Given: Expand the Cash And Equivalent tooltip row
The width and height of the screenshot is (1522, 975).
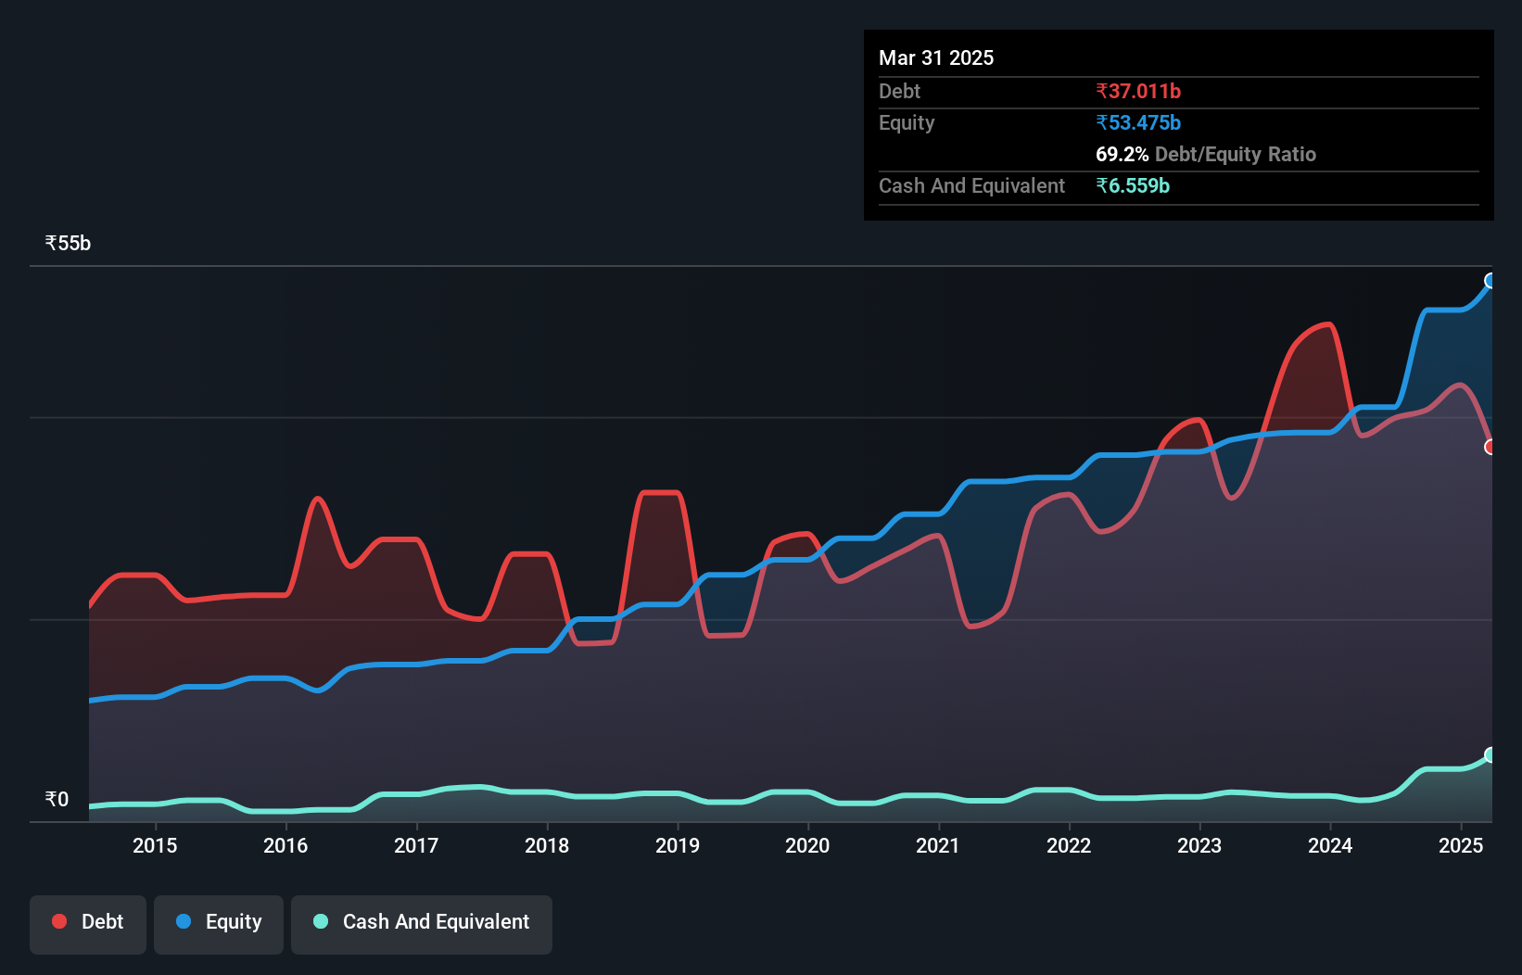Looking at the screenshot, I should (x=970, y=185).
